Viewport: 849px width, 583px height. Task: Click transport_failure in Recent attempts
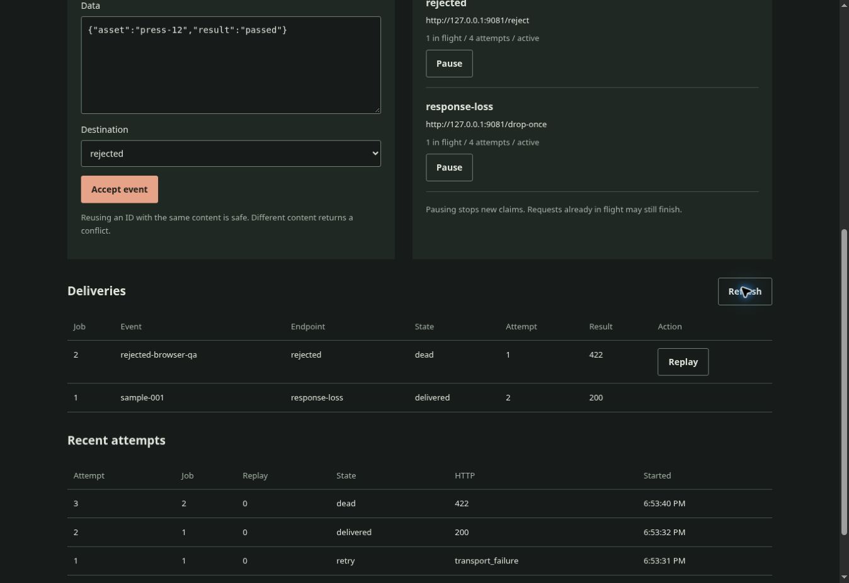point(486,560)
